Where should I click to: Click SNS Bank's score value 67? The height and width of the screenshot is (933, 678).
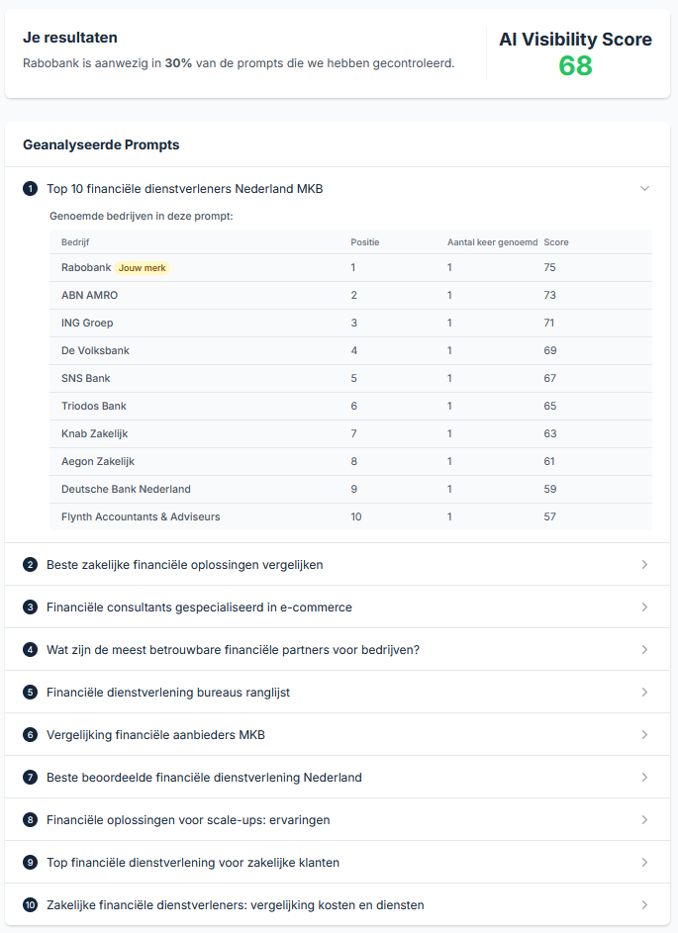pyautogui.click(x=549, y=378)
